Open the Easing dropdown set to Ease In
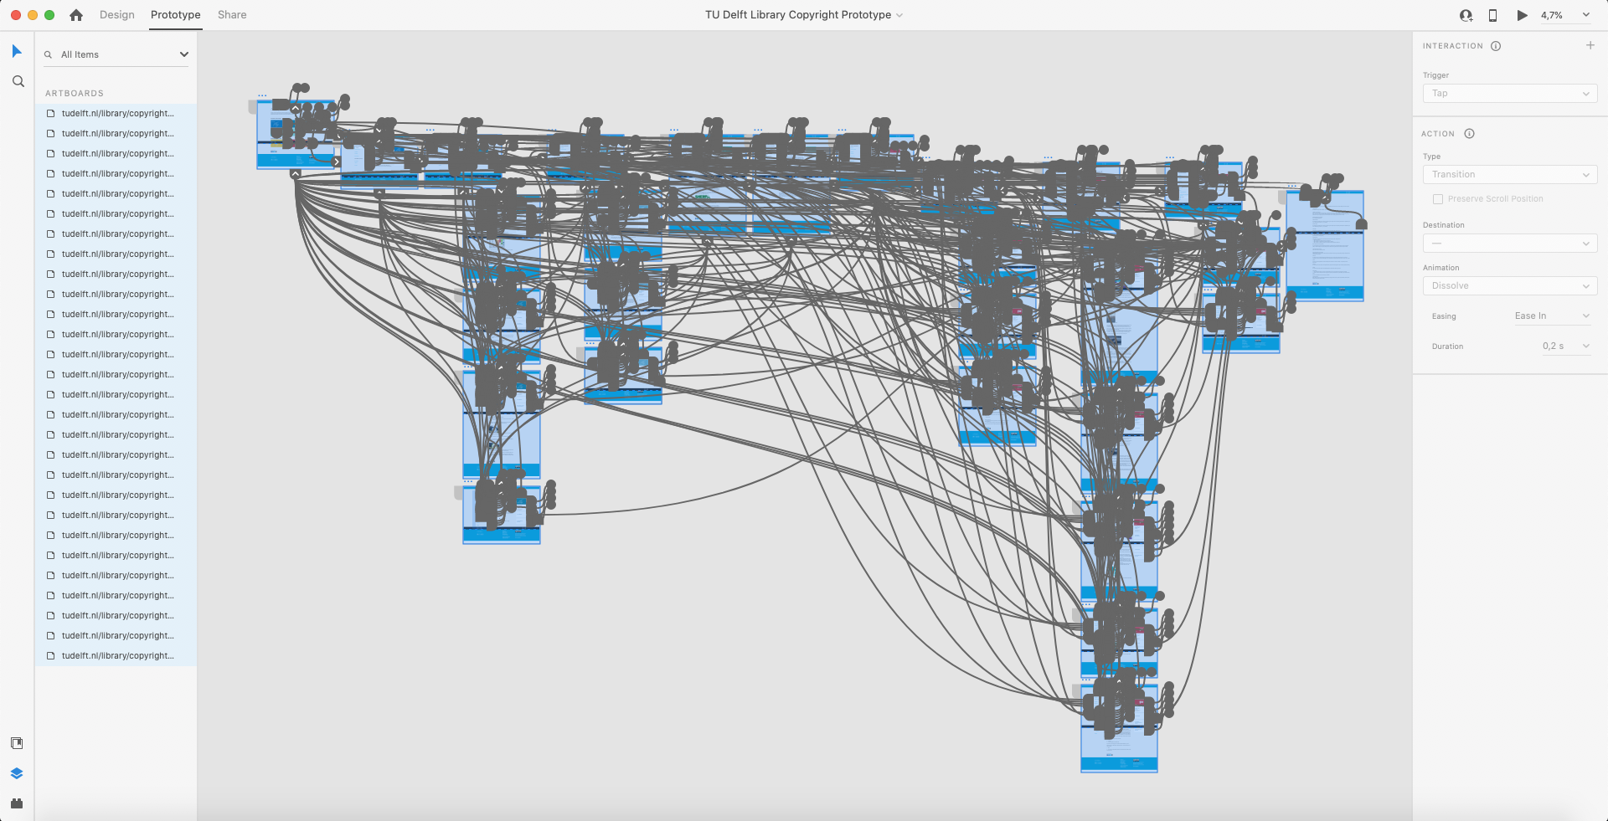Viewport: 1608px width, 821px height. [1551, 316]
